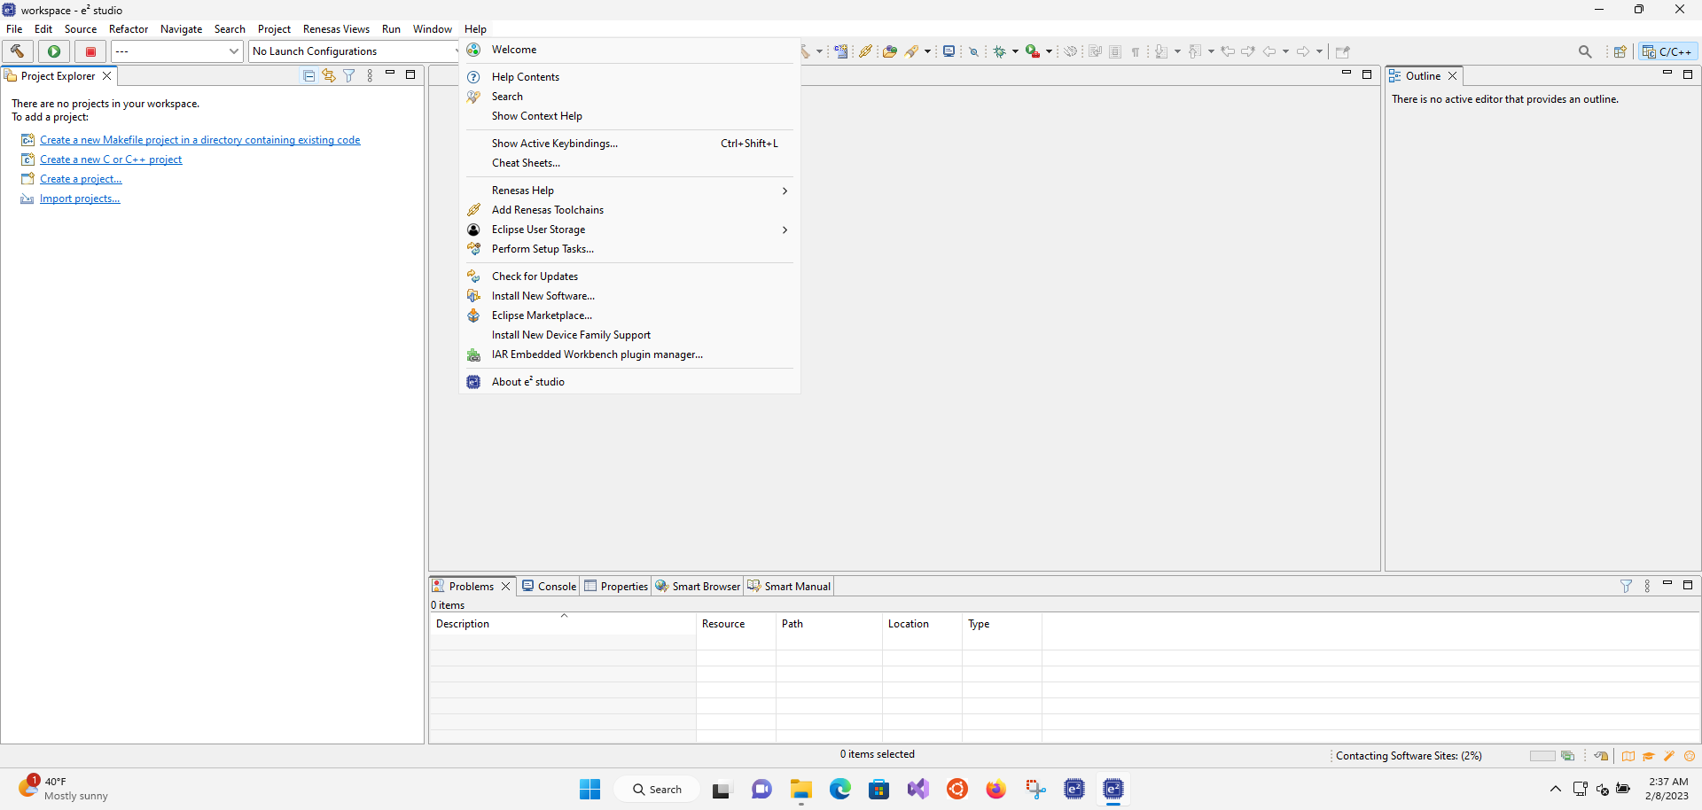Click the Run with red toolbox icon
Viewport: 1702px width, 810px height.
pyautogui.click(x=1033, y=51)
